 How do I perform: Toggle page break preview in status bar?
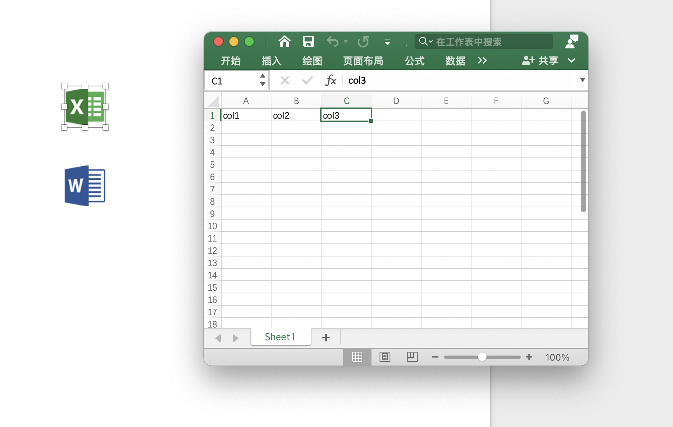click(412, 357)
